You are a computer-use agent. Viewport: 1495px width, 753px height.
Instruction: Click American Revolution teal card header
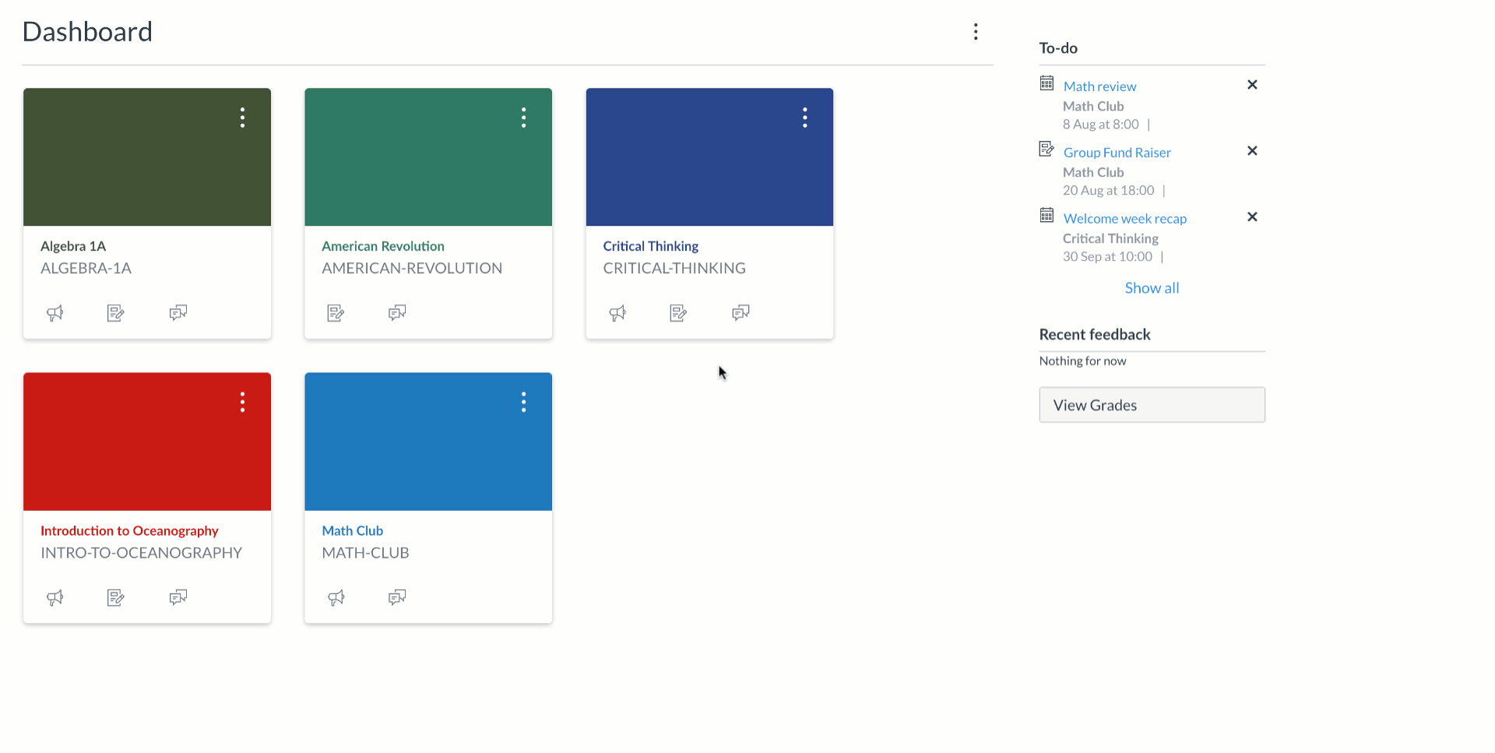point(428,157)
